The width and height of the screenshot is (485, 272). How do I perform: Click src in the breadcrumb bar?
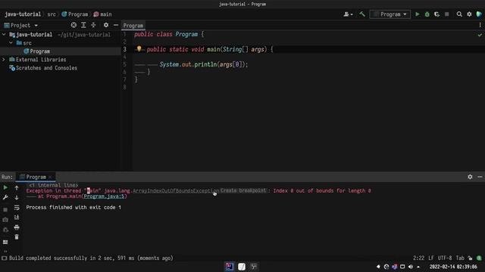coord(52,14)
